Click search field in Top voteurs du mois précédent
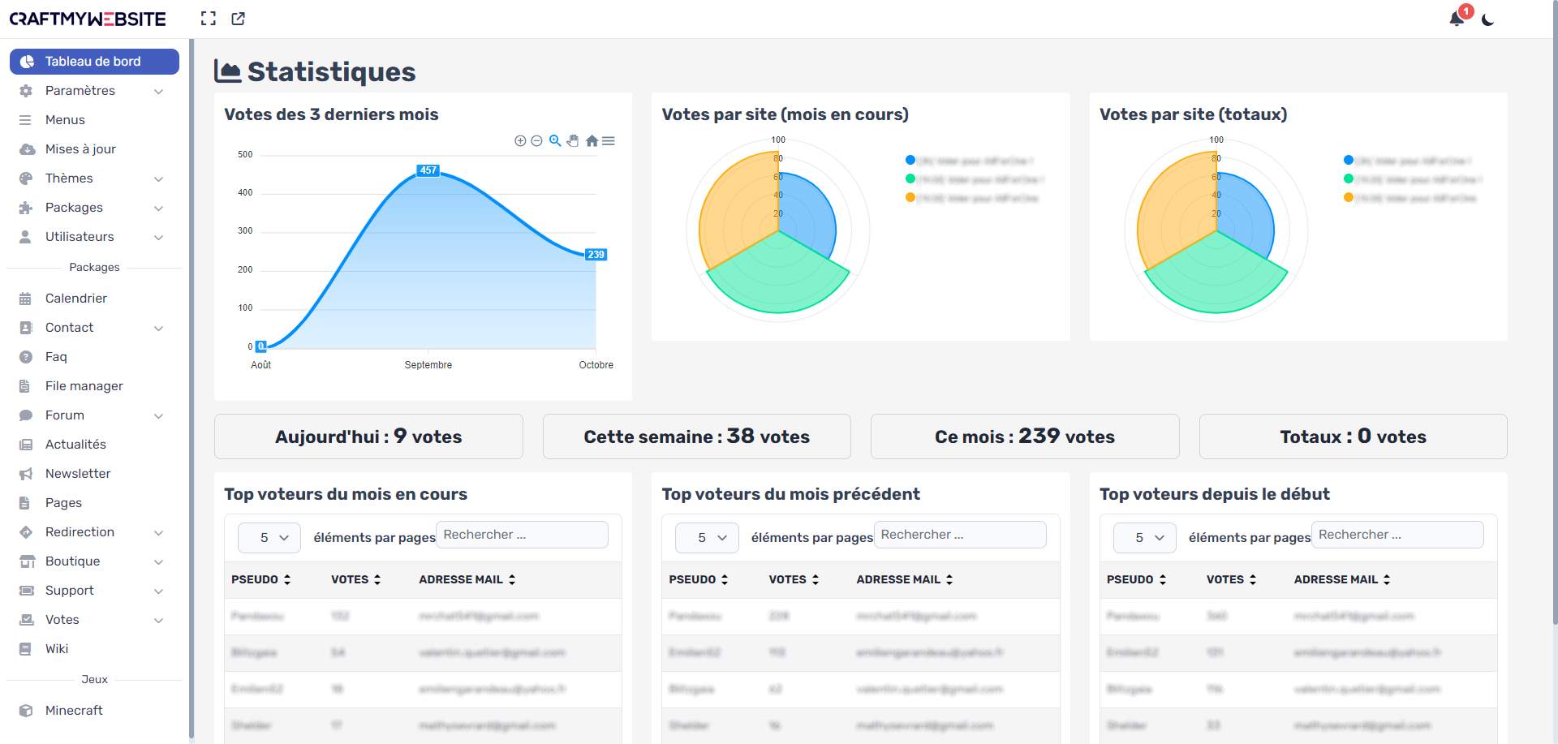This screenshot has height=744, width=1558. point(960,535)
